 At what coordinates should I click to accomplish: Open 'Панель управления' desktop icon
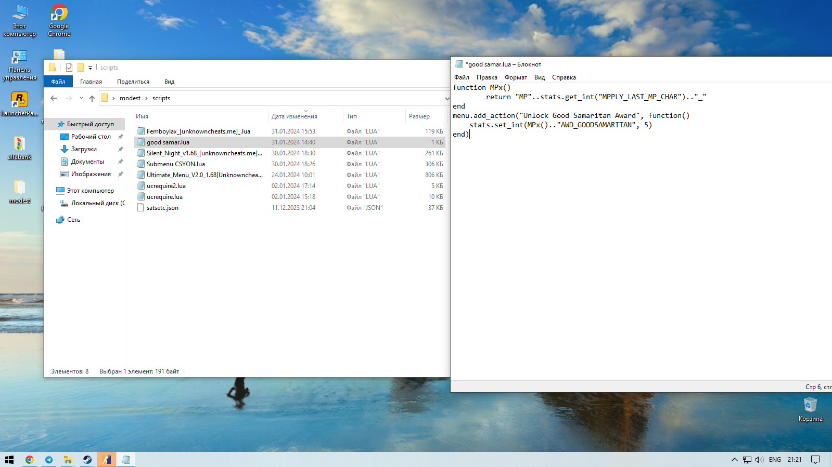click(x=19, y=65)
